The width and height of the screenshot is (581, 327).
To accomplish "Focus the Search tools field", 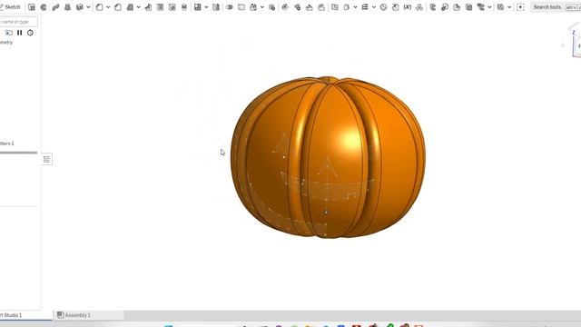I will point(556,7).
